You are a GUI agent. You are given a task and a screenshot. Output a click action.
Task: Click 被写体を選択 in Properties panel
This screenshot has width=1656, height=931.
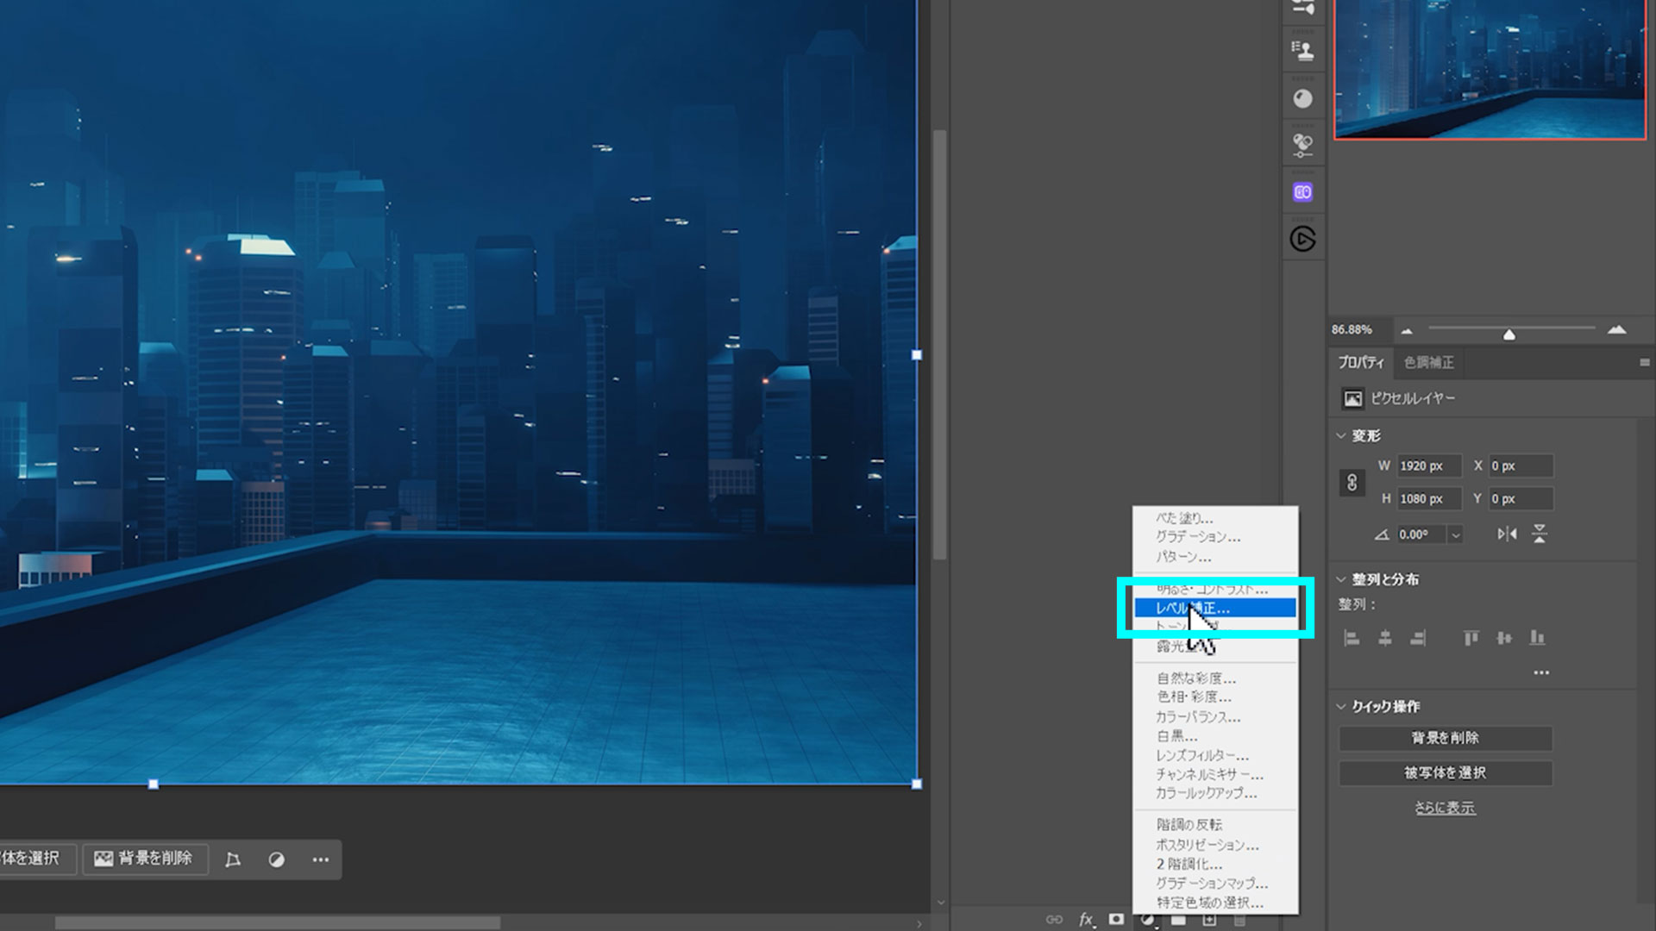pyautogui.click(x=1445, y=773)
